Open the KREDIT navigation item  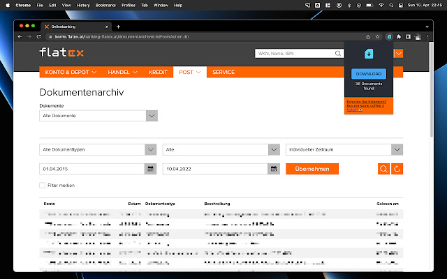[x=158, y=73]
